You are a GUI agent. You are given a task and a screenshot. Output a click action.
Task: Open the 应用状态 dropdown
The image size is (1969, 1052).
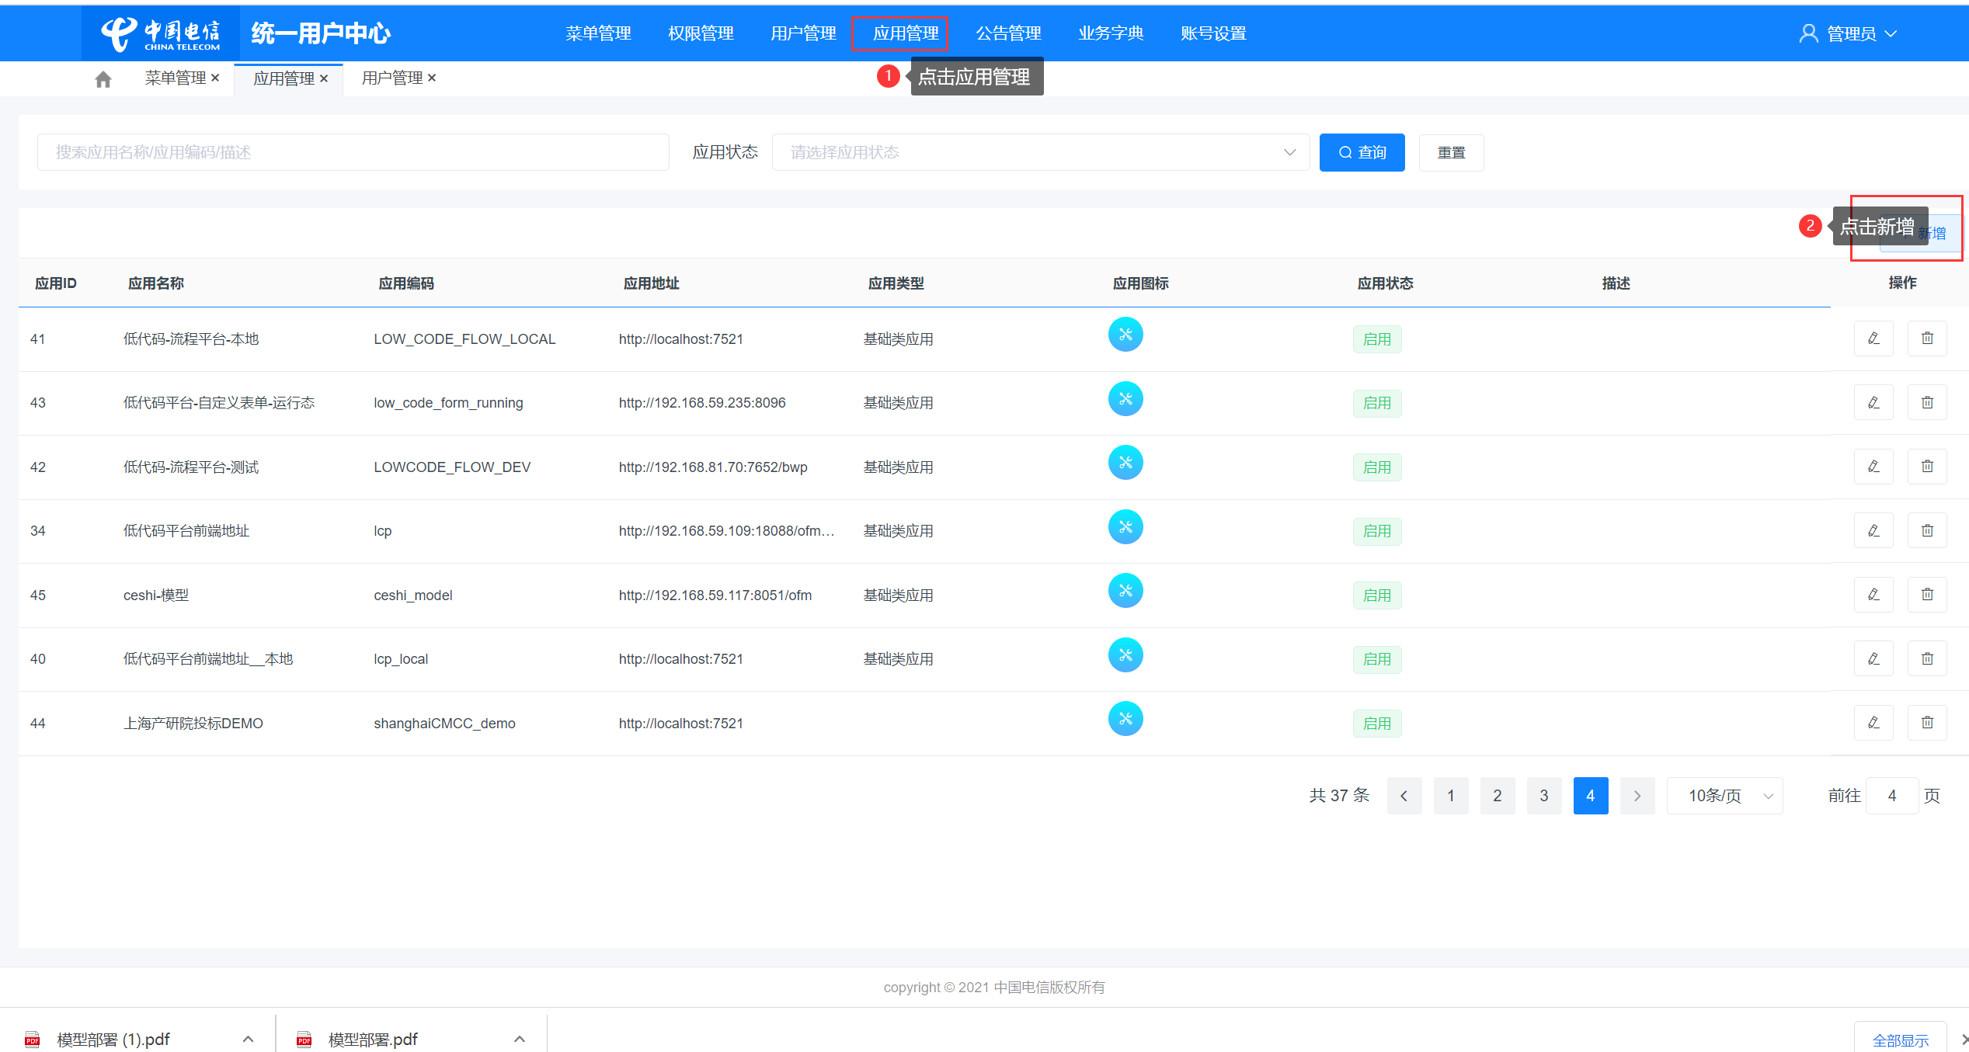pyautogui.click(x=1041, y=152)
